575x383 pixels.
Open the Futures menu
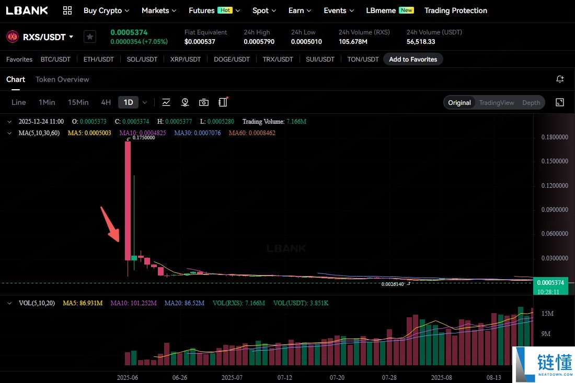[x=214, y=10]
